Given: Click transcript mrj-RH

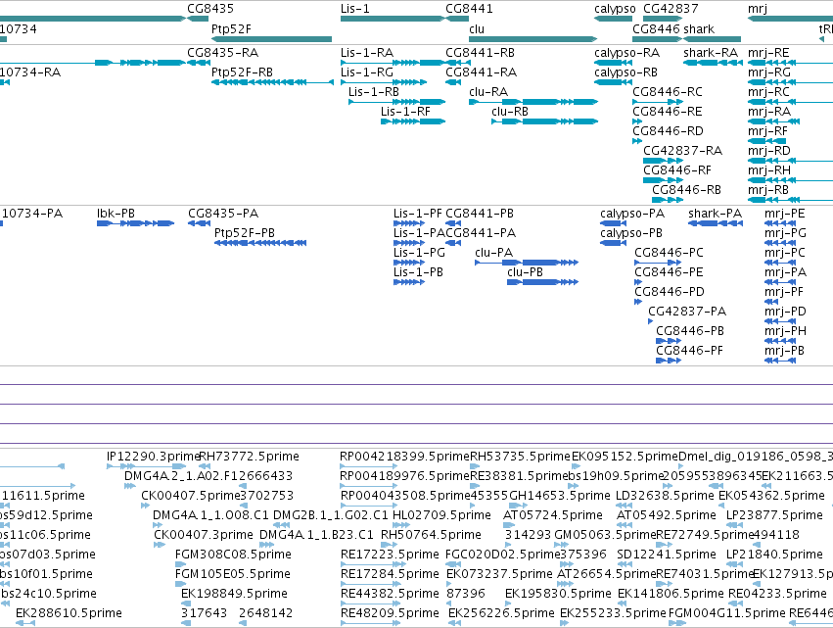Looking at the screenshot, I should click(x=768, y=170).
